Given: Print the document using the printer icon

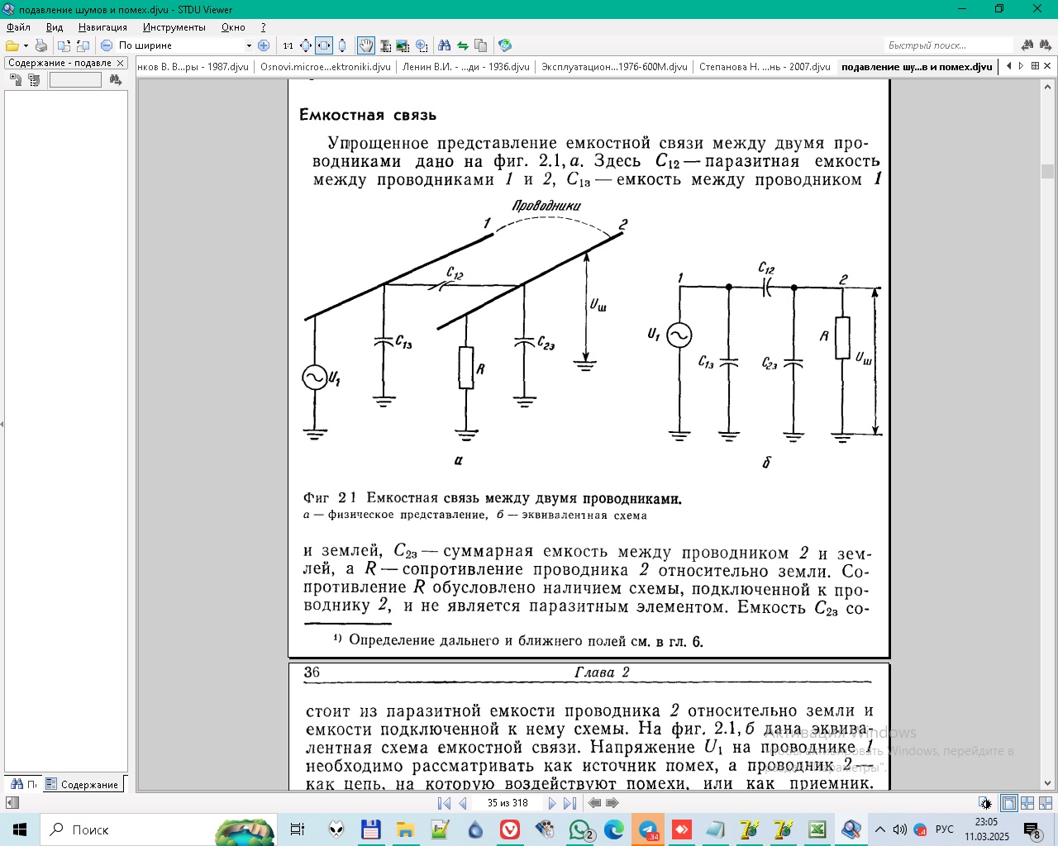Looking at the screenshot, I should [x=41, y=45].
